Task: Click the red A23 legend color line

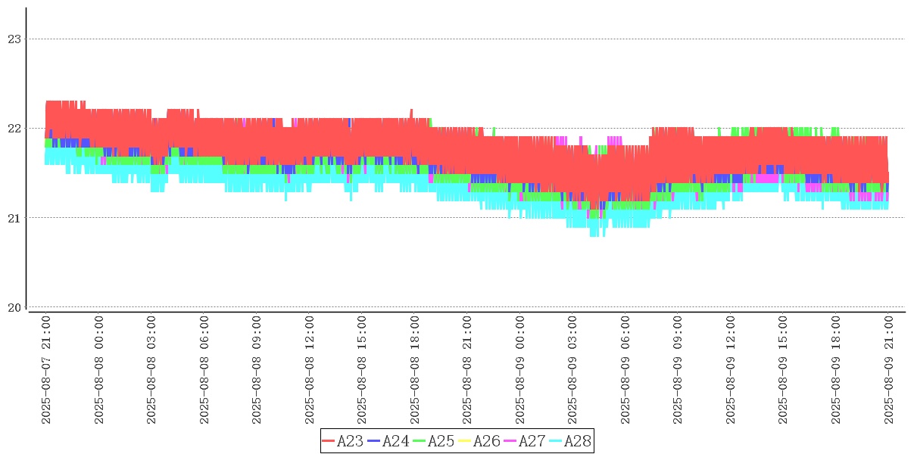Action: click(329, 441)
